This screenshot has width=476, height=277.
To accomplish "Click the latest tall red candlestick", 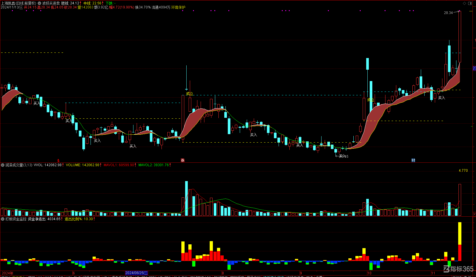I will tap(460, 36).
